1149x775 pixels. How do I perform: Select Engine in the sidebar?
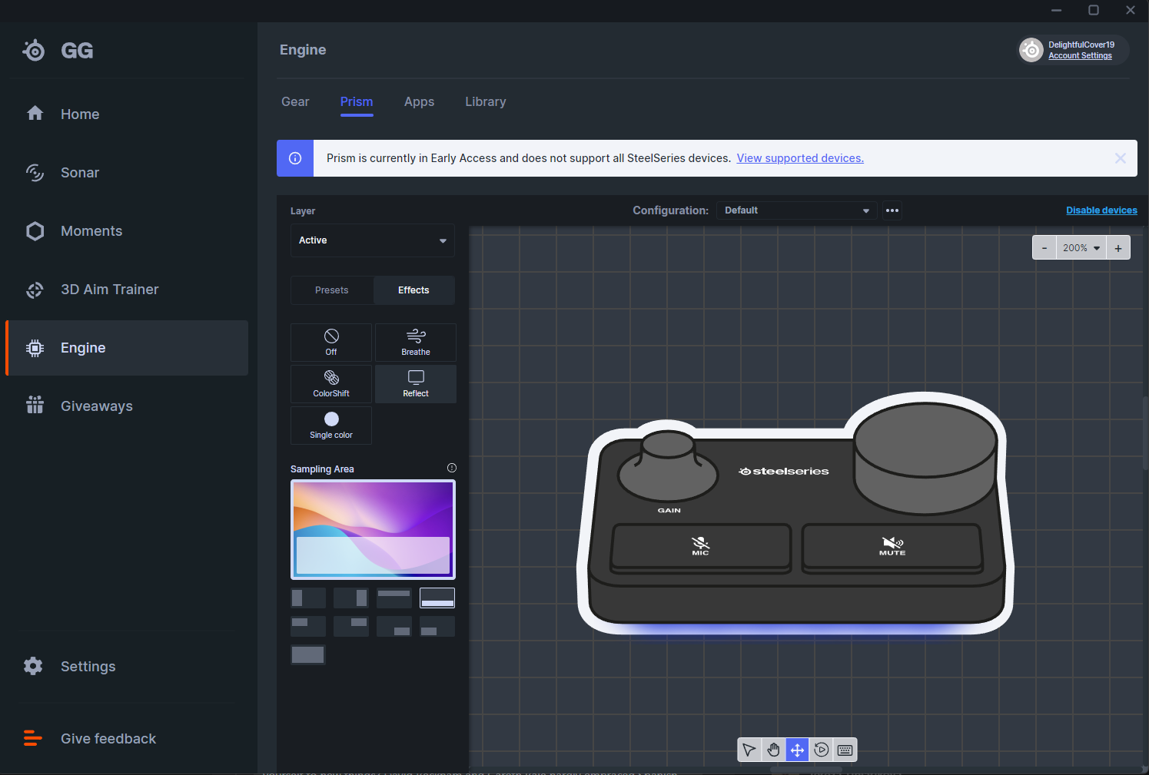click(x=127, y=348)
